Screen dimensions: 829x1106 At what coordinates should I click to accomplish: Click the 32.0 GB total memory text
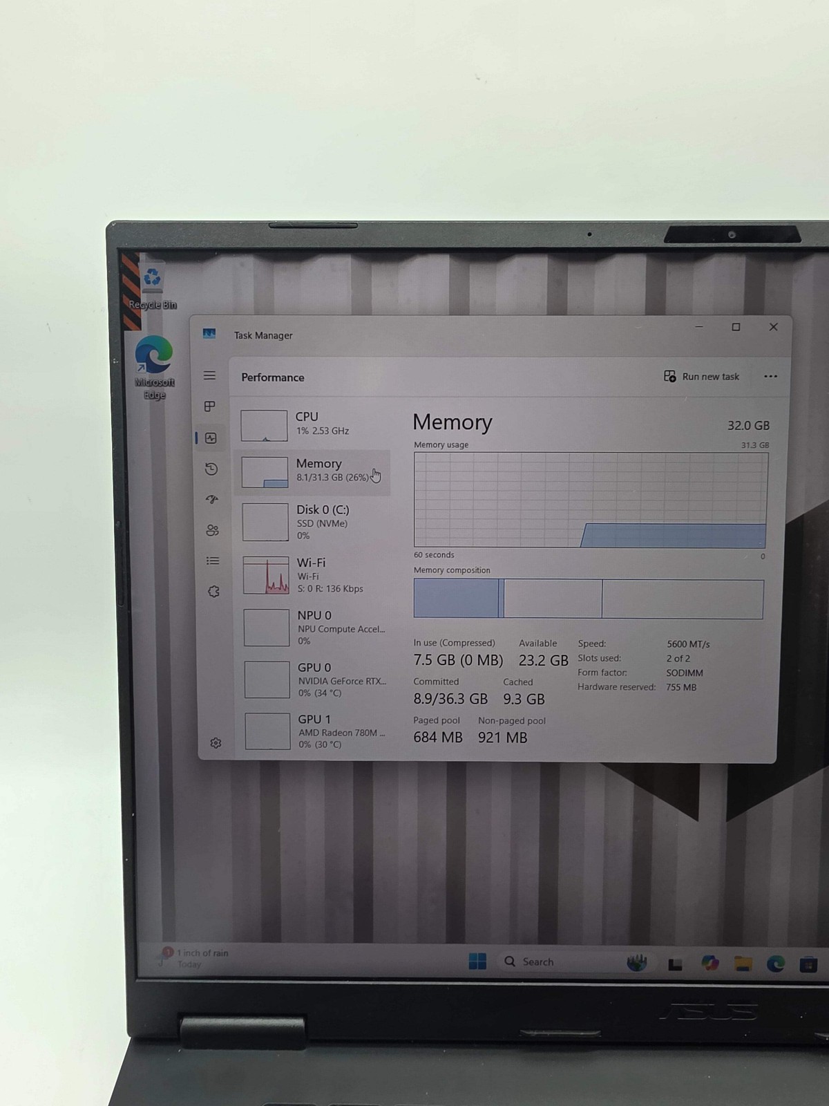748,426
